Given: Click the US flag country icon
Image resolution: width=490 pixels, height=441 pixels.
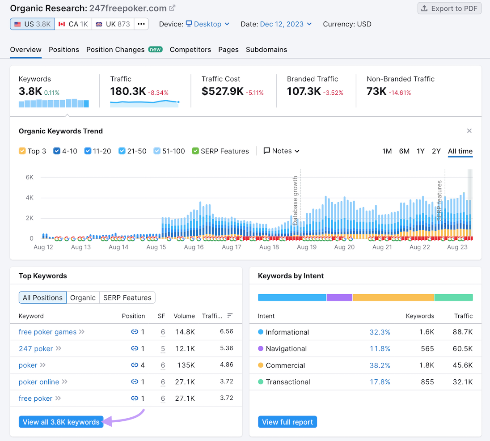Looking at the screenshot, I should click(x=17, y=24).
